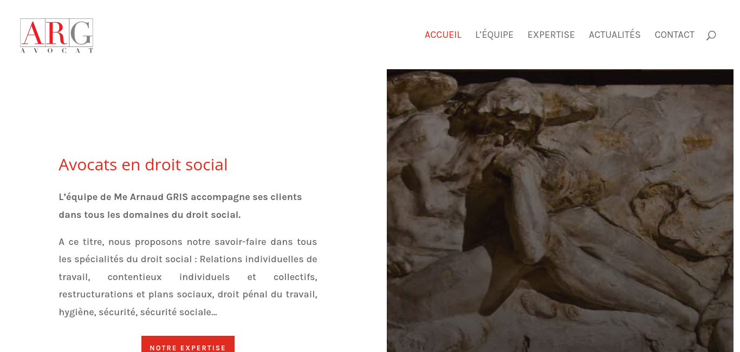The height and width of the screenshot is (352, 740).
Task: Click the stone relief sculpture image
Action: coord(560,210)
